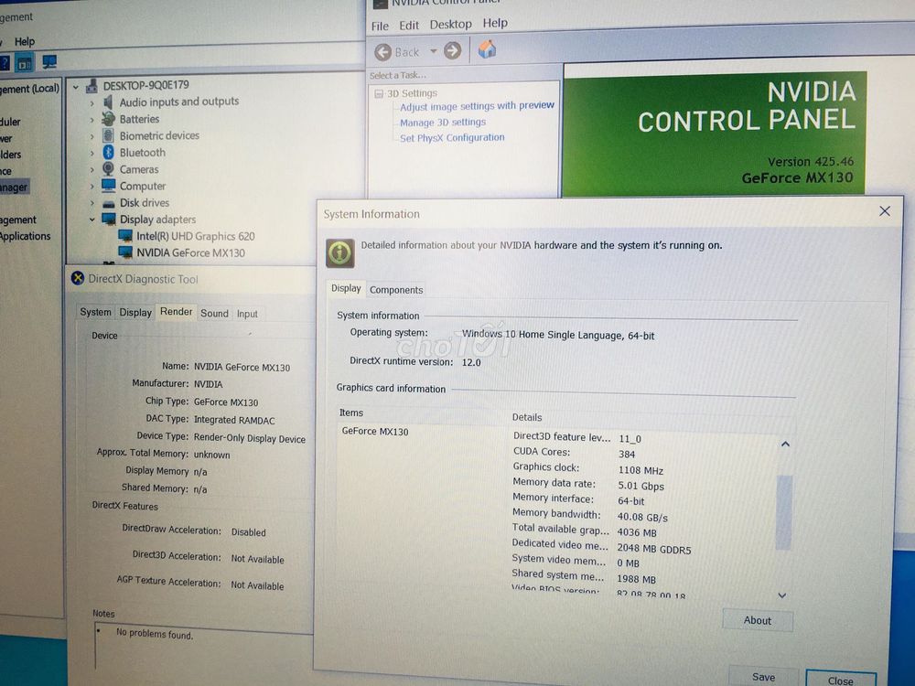
Task: Click the monitor toolbar icon in Computer Management
Action: 49,62
